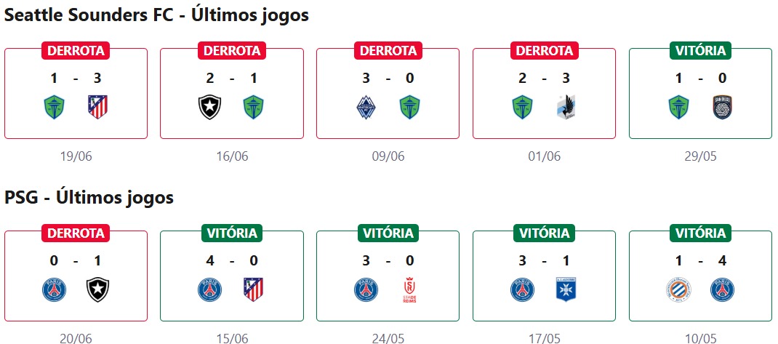
Task: Click Montpellier crest in PSG 10/05 match
Action: click(x=678, y=290)
